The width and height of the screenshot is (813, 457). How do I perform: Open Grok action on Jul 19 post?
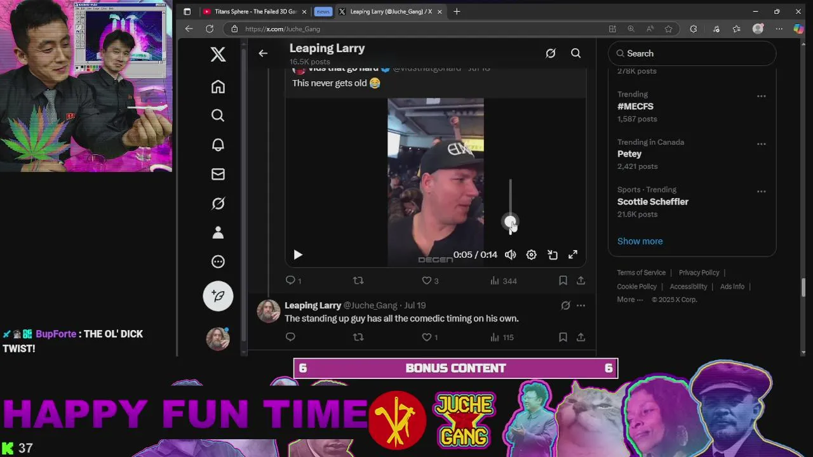coord(565,305)
